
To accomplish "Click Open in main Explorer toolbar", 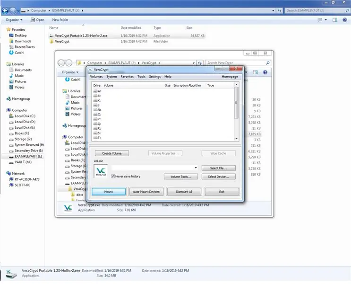I will click(x=38, y=20).
